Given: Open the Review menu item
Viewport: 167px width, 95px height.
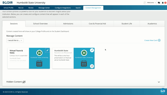Looking at the screenshot, I should (31, 8).
